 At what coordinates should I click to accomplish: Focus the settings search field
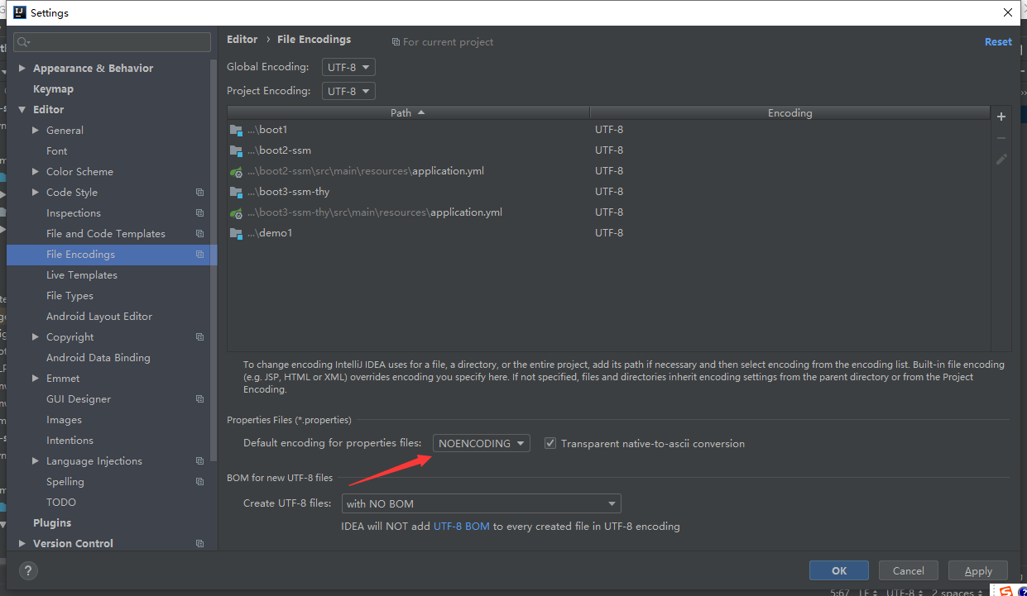(x=112, y=42)
